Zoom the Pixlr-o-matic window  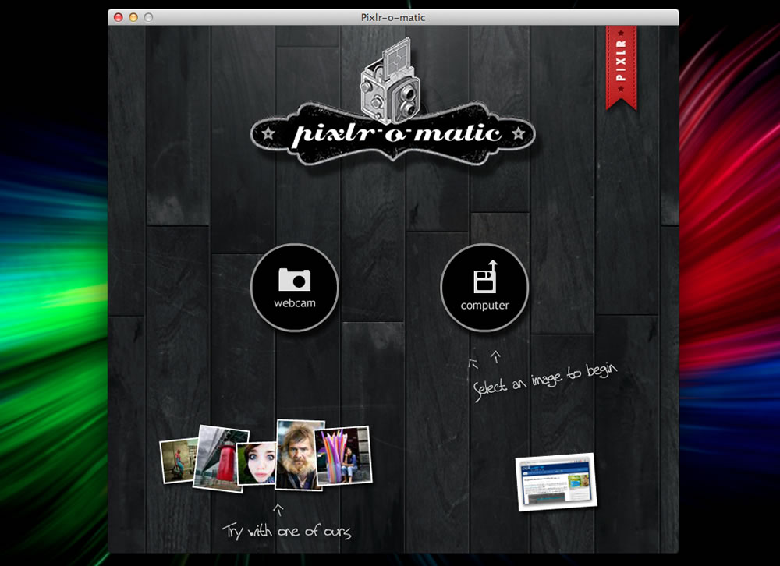click(148, 17)
